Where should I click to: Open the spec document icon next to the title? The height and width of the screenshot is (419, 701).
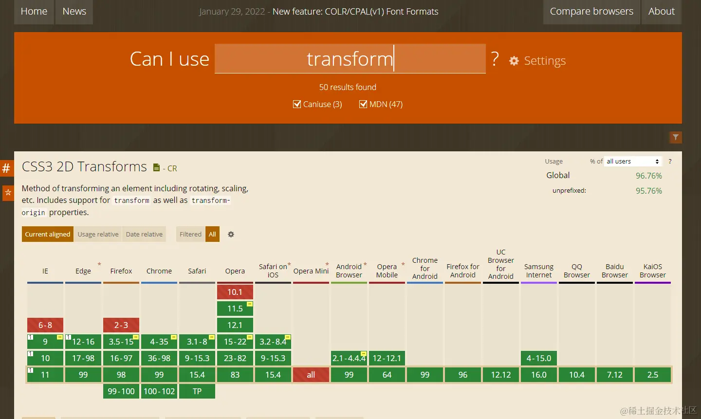tap(156, 167)
